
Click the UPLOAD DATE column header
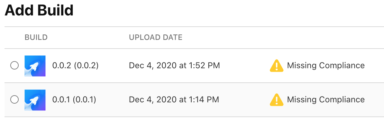[156, 37]
